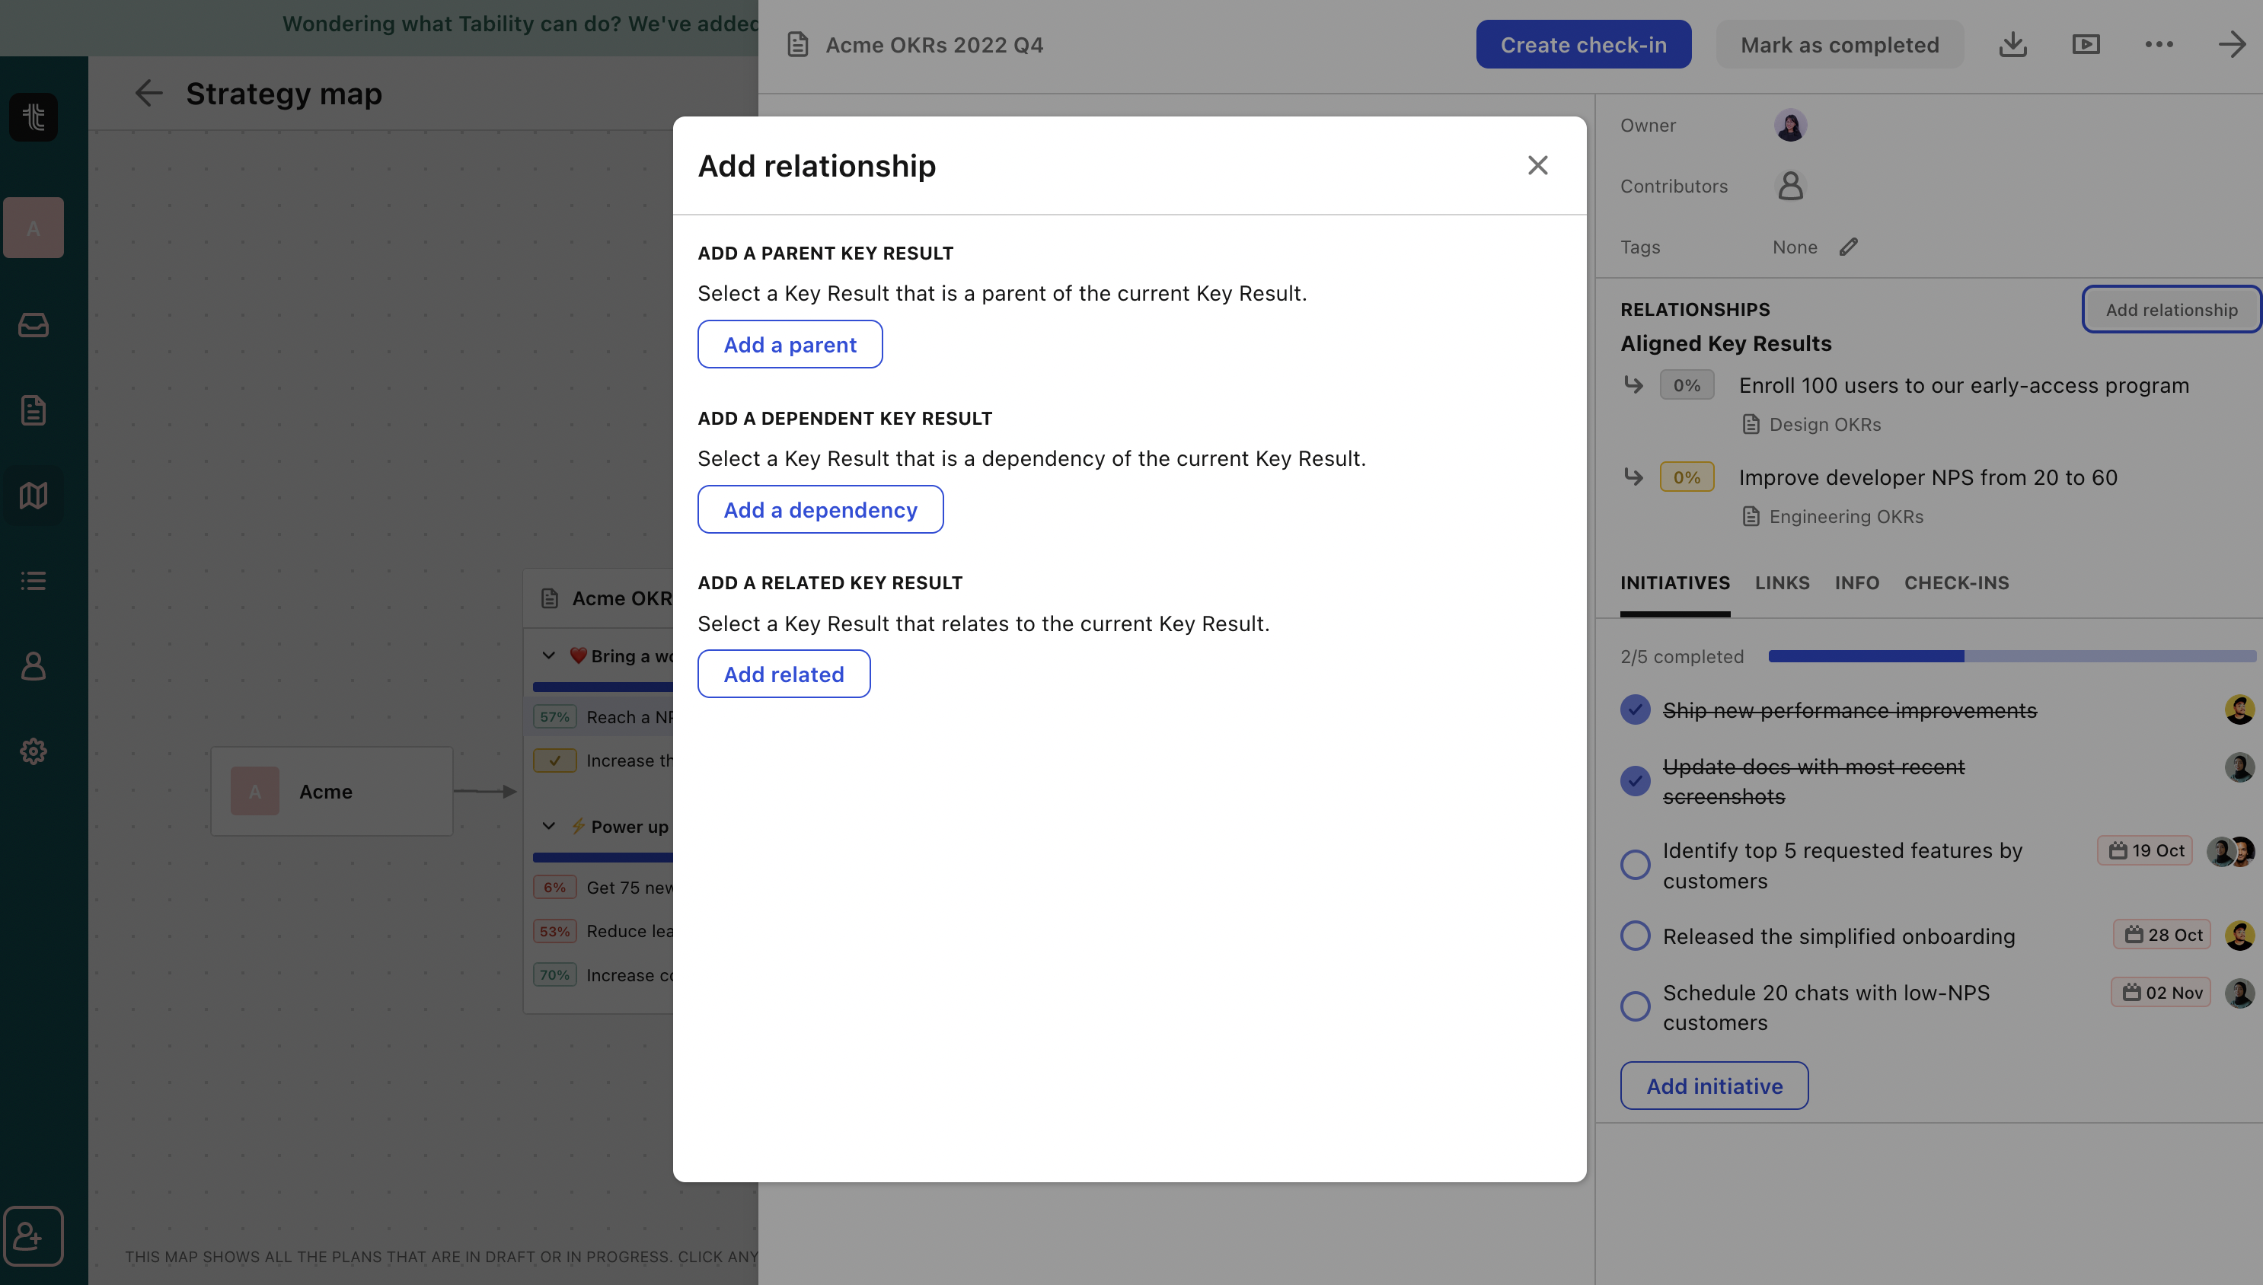This screenshot has width=2263, height=1285.
Task: Open the strategy map sidebar icon
Action: [x=34, y=495]
